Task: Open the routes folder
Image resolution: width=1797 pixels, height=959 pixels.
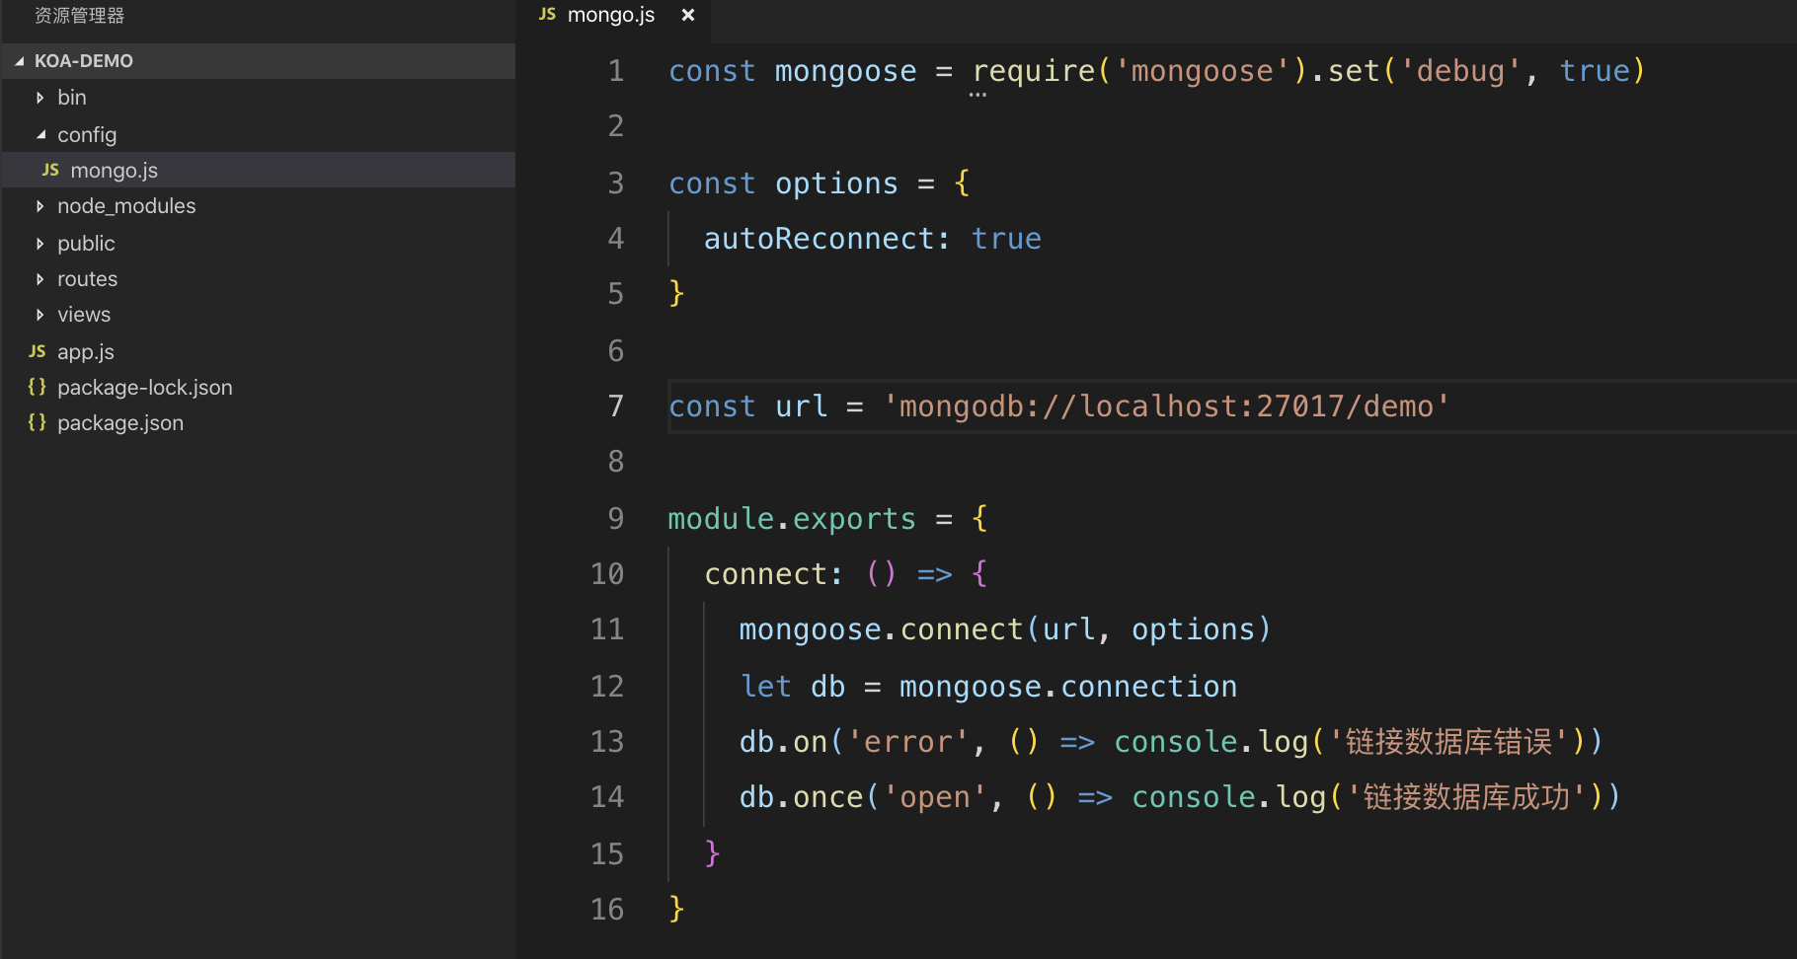Action: point(87,279)
